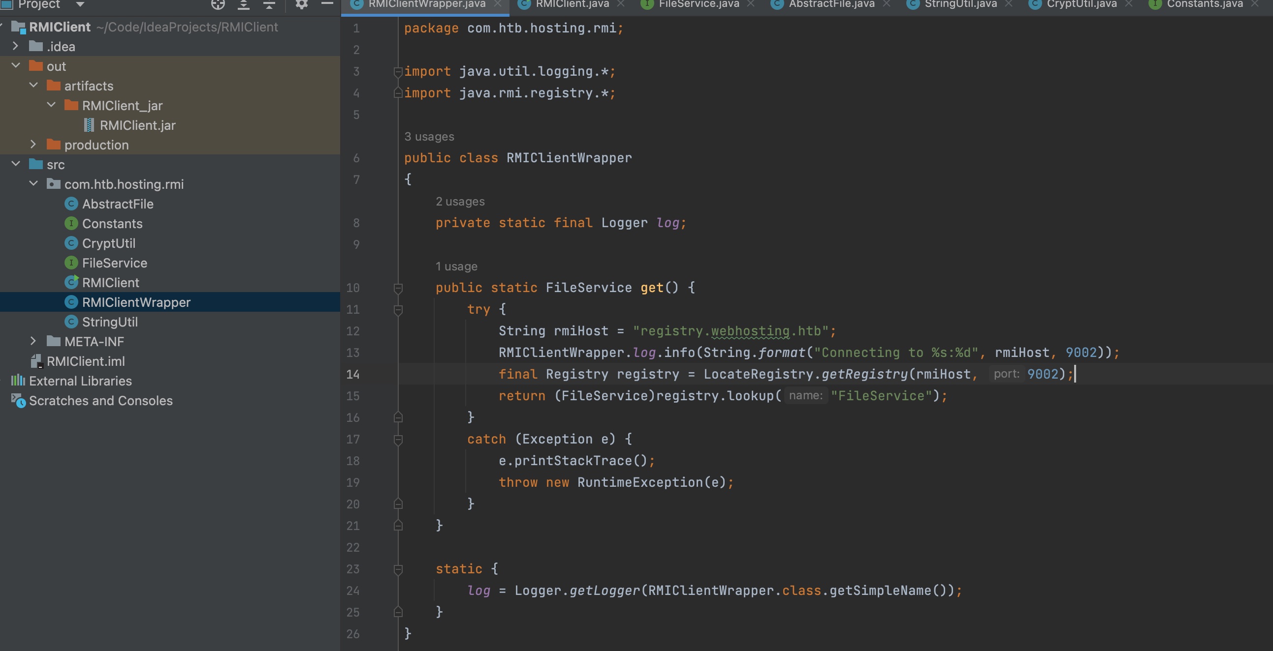This screenshot has width=1273, height=651.
Task: Expand the .idea folder
Action: click(15, 46)
